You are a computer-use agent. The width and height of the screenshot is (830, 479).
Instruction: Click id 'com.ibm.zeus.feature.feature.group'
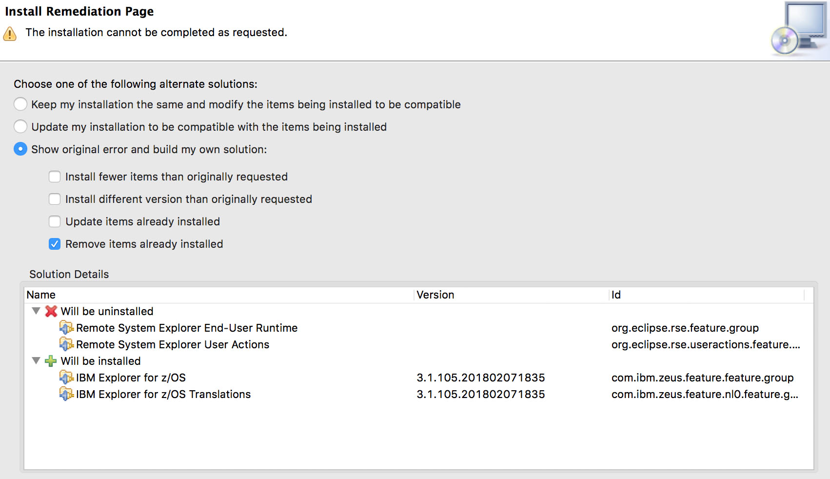point(703,378)
